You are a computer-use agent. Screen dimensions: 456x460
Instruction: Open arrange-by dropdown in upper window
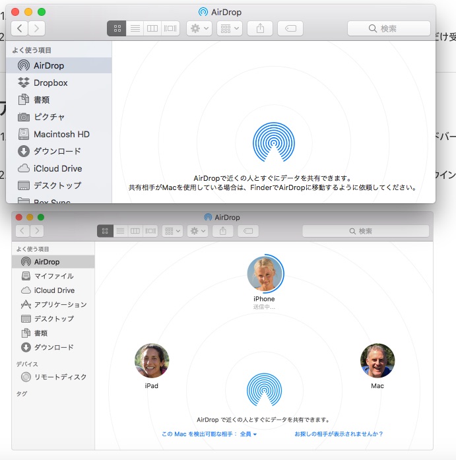[229, 28]
